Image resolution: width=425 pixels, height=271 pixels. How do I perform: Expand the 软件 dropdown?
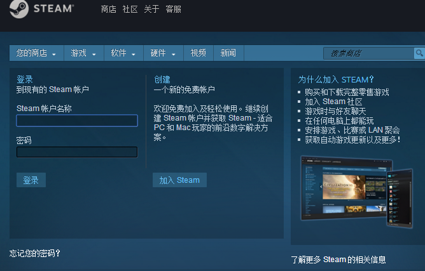(123, 53)
